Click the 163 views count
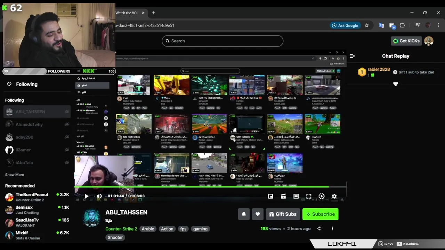The image size is (445, 250). [x=270, y=229]
